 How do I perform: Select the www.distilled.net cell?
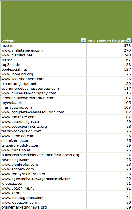click(43, 55)
